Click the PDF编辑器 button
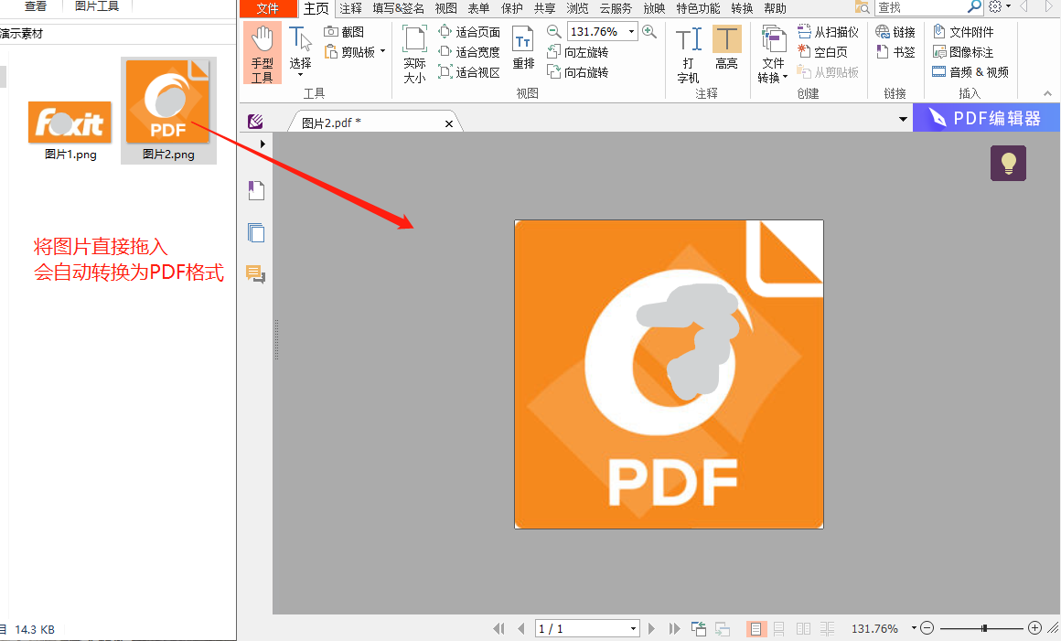Image resolution: width=1061 pixels, height=641 pixels. pyautogui.click(x=986, y=118)
